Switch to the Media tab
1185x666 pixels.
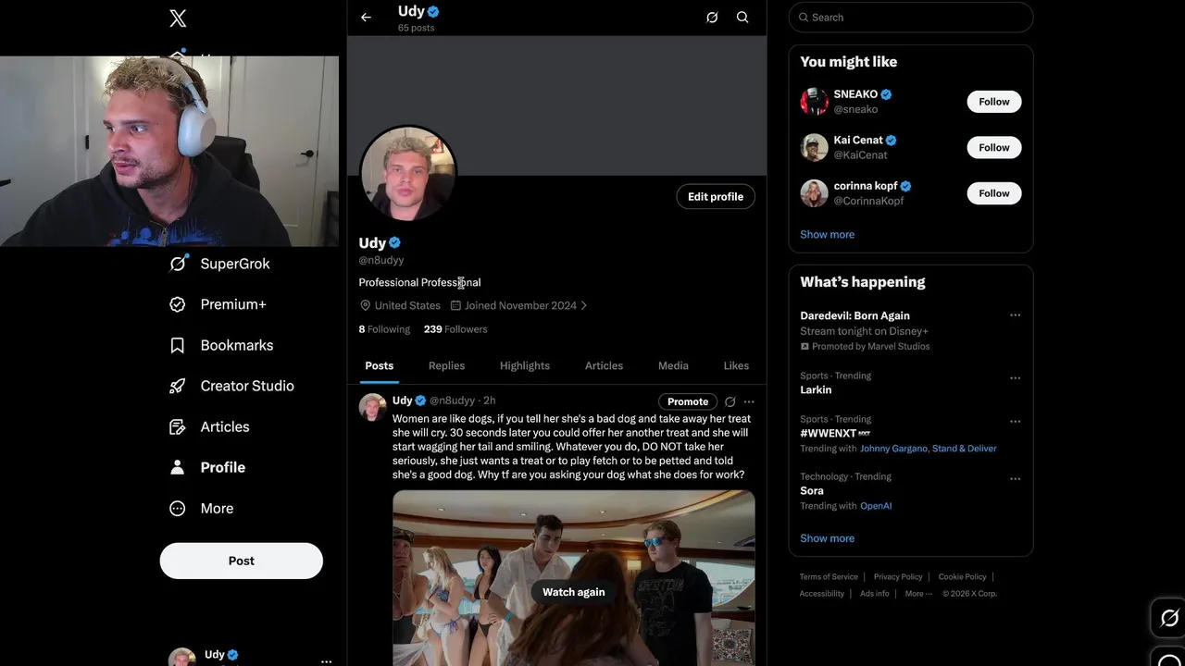coord(673,365)
